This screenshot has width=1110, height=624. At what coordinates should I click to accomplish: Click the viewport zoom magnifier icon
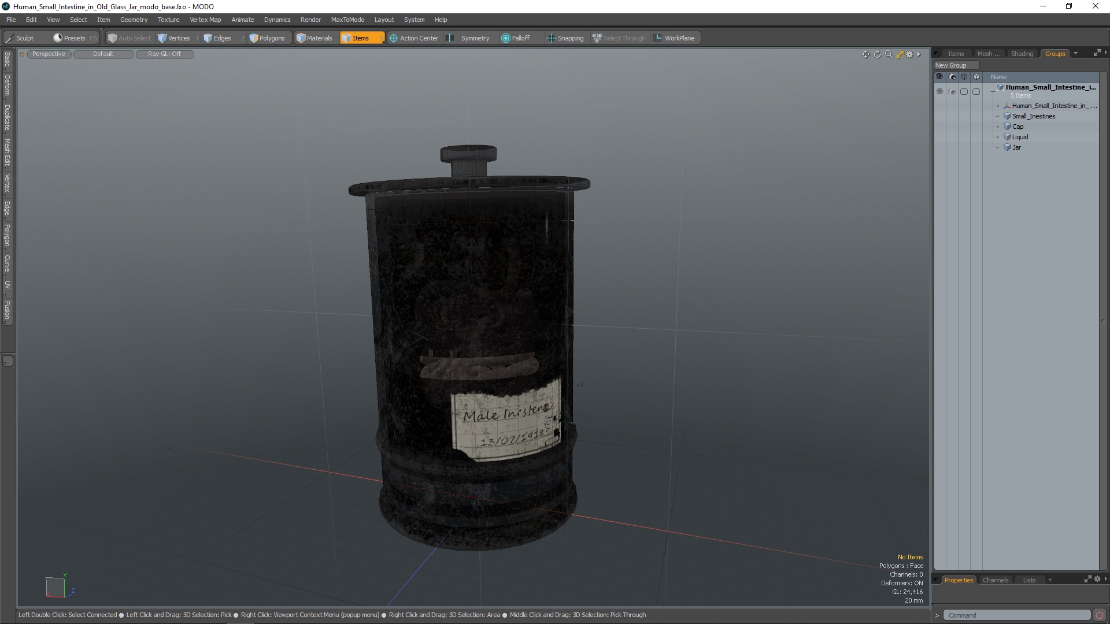889,54
